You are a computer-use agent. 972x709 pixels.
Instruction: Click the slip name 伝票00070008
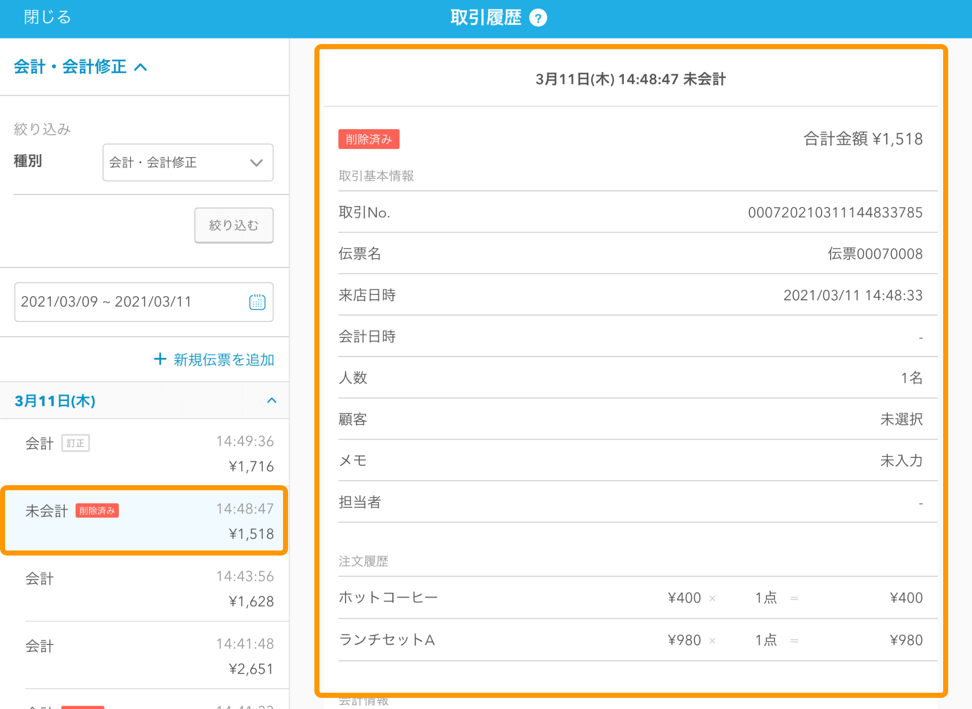point(875,254)
